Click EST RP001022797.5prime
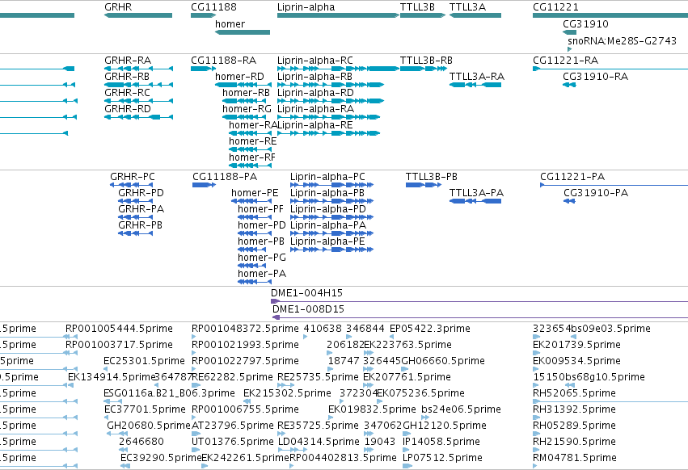 pyautogui.click(x=193, y=369)
